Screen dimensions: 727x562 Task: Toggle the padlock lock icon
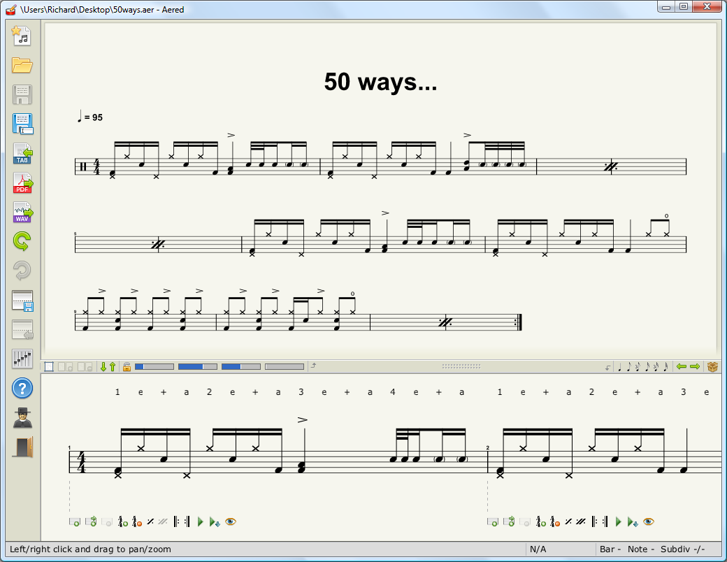(x=127, y=366)
